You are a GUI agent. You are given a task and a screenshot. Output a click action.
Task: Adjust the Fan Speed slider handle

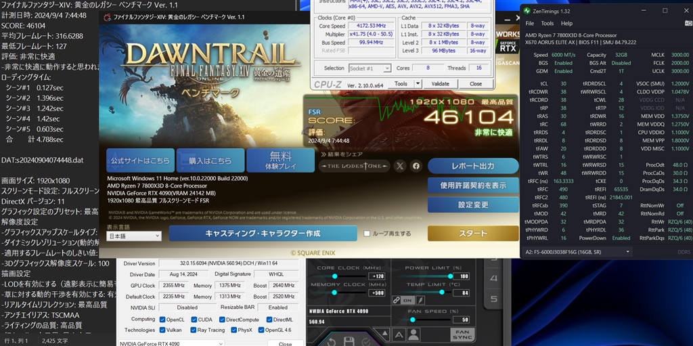pos(412,320)
